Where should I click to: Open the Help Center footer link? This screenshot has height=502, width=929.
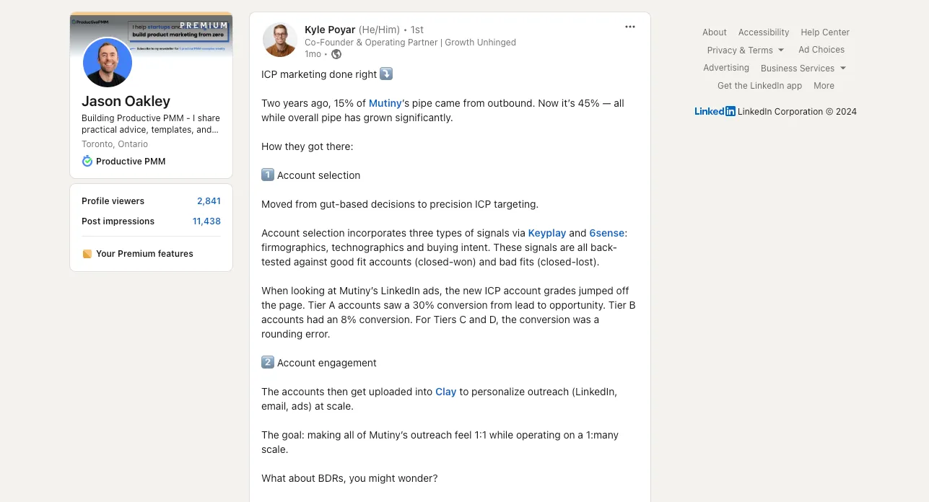pos(824,32)
